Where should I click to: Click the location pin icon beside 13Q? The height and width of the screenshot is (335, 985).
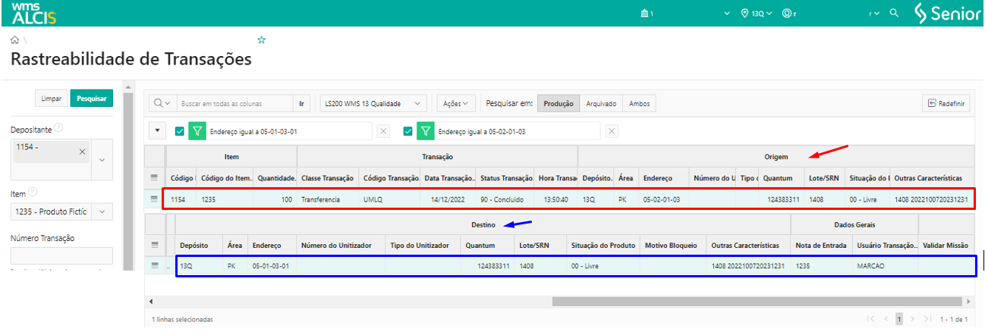click(745, 13)
